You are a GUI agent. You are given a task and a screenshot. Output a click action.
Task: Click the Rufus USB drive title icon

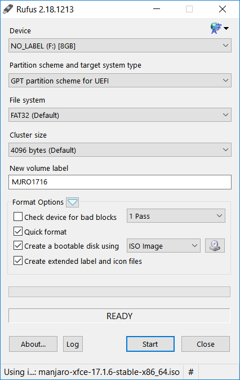pyautogui.click(x=8, y=9)
